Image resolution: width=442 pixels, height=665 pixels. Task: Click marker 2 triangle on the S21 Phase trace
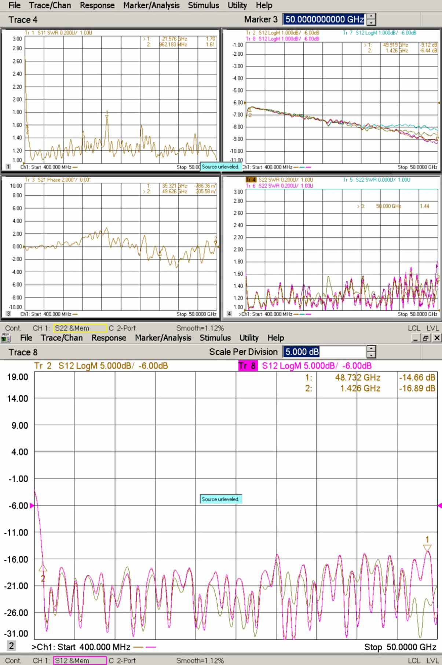pyautogui.click(x=216, y=243)
